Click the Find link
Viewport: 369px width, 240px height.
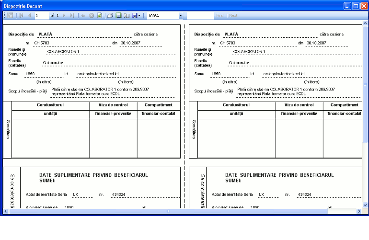coord(220,15)
